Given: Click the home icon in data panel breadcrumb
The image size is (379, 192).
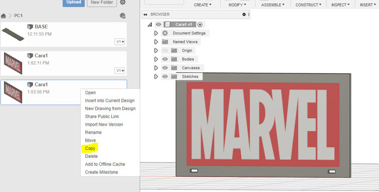Looking at the screenshot, I should [x=4, y=16].
